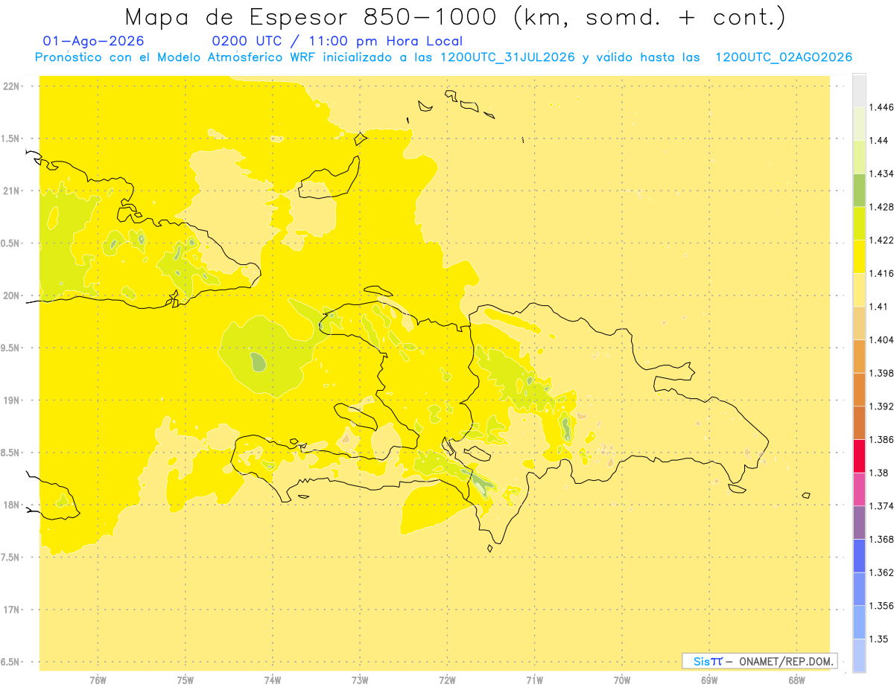Click the 17N latitude axis label
Screen dimensions: 894x690
pyautogui.click(x=11, y=610)
